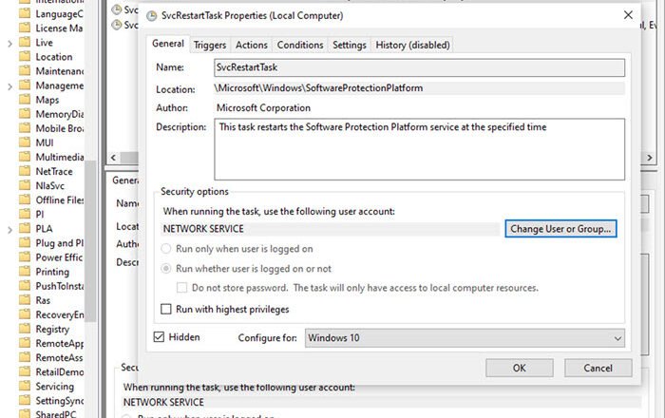
Task: Open the Conditions tab
Action: coord(300,45)
